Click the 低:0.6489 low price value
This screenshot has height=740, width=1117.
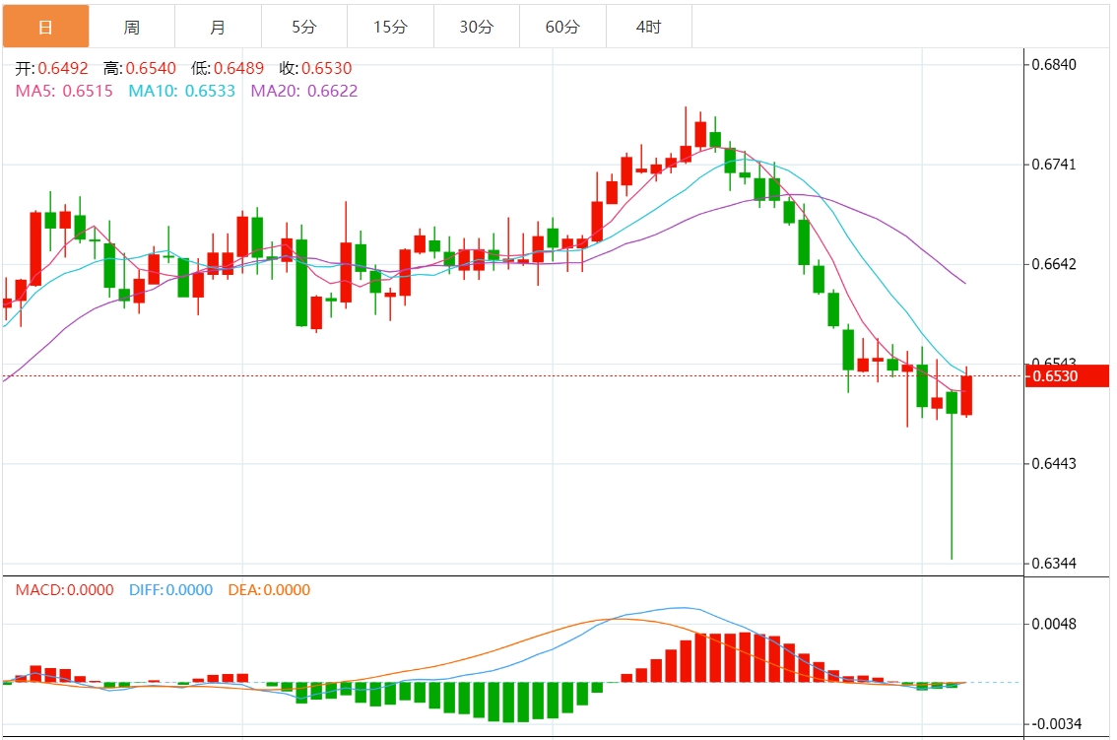click(x=228, y=68)
